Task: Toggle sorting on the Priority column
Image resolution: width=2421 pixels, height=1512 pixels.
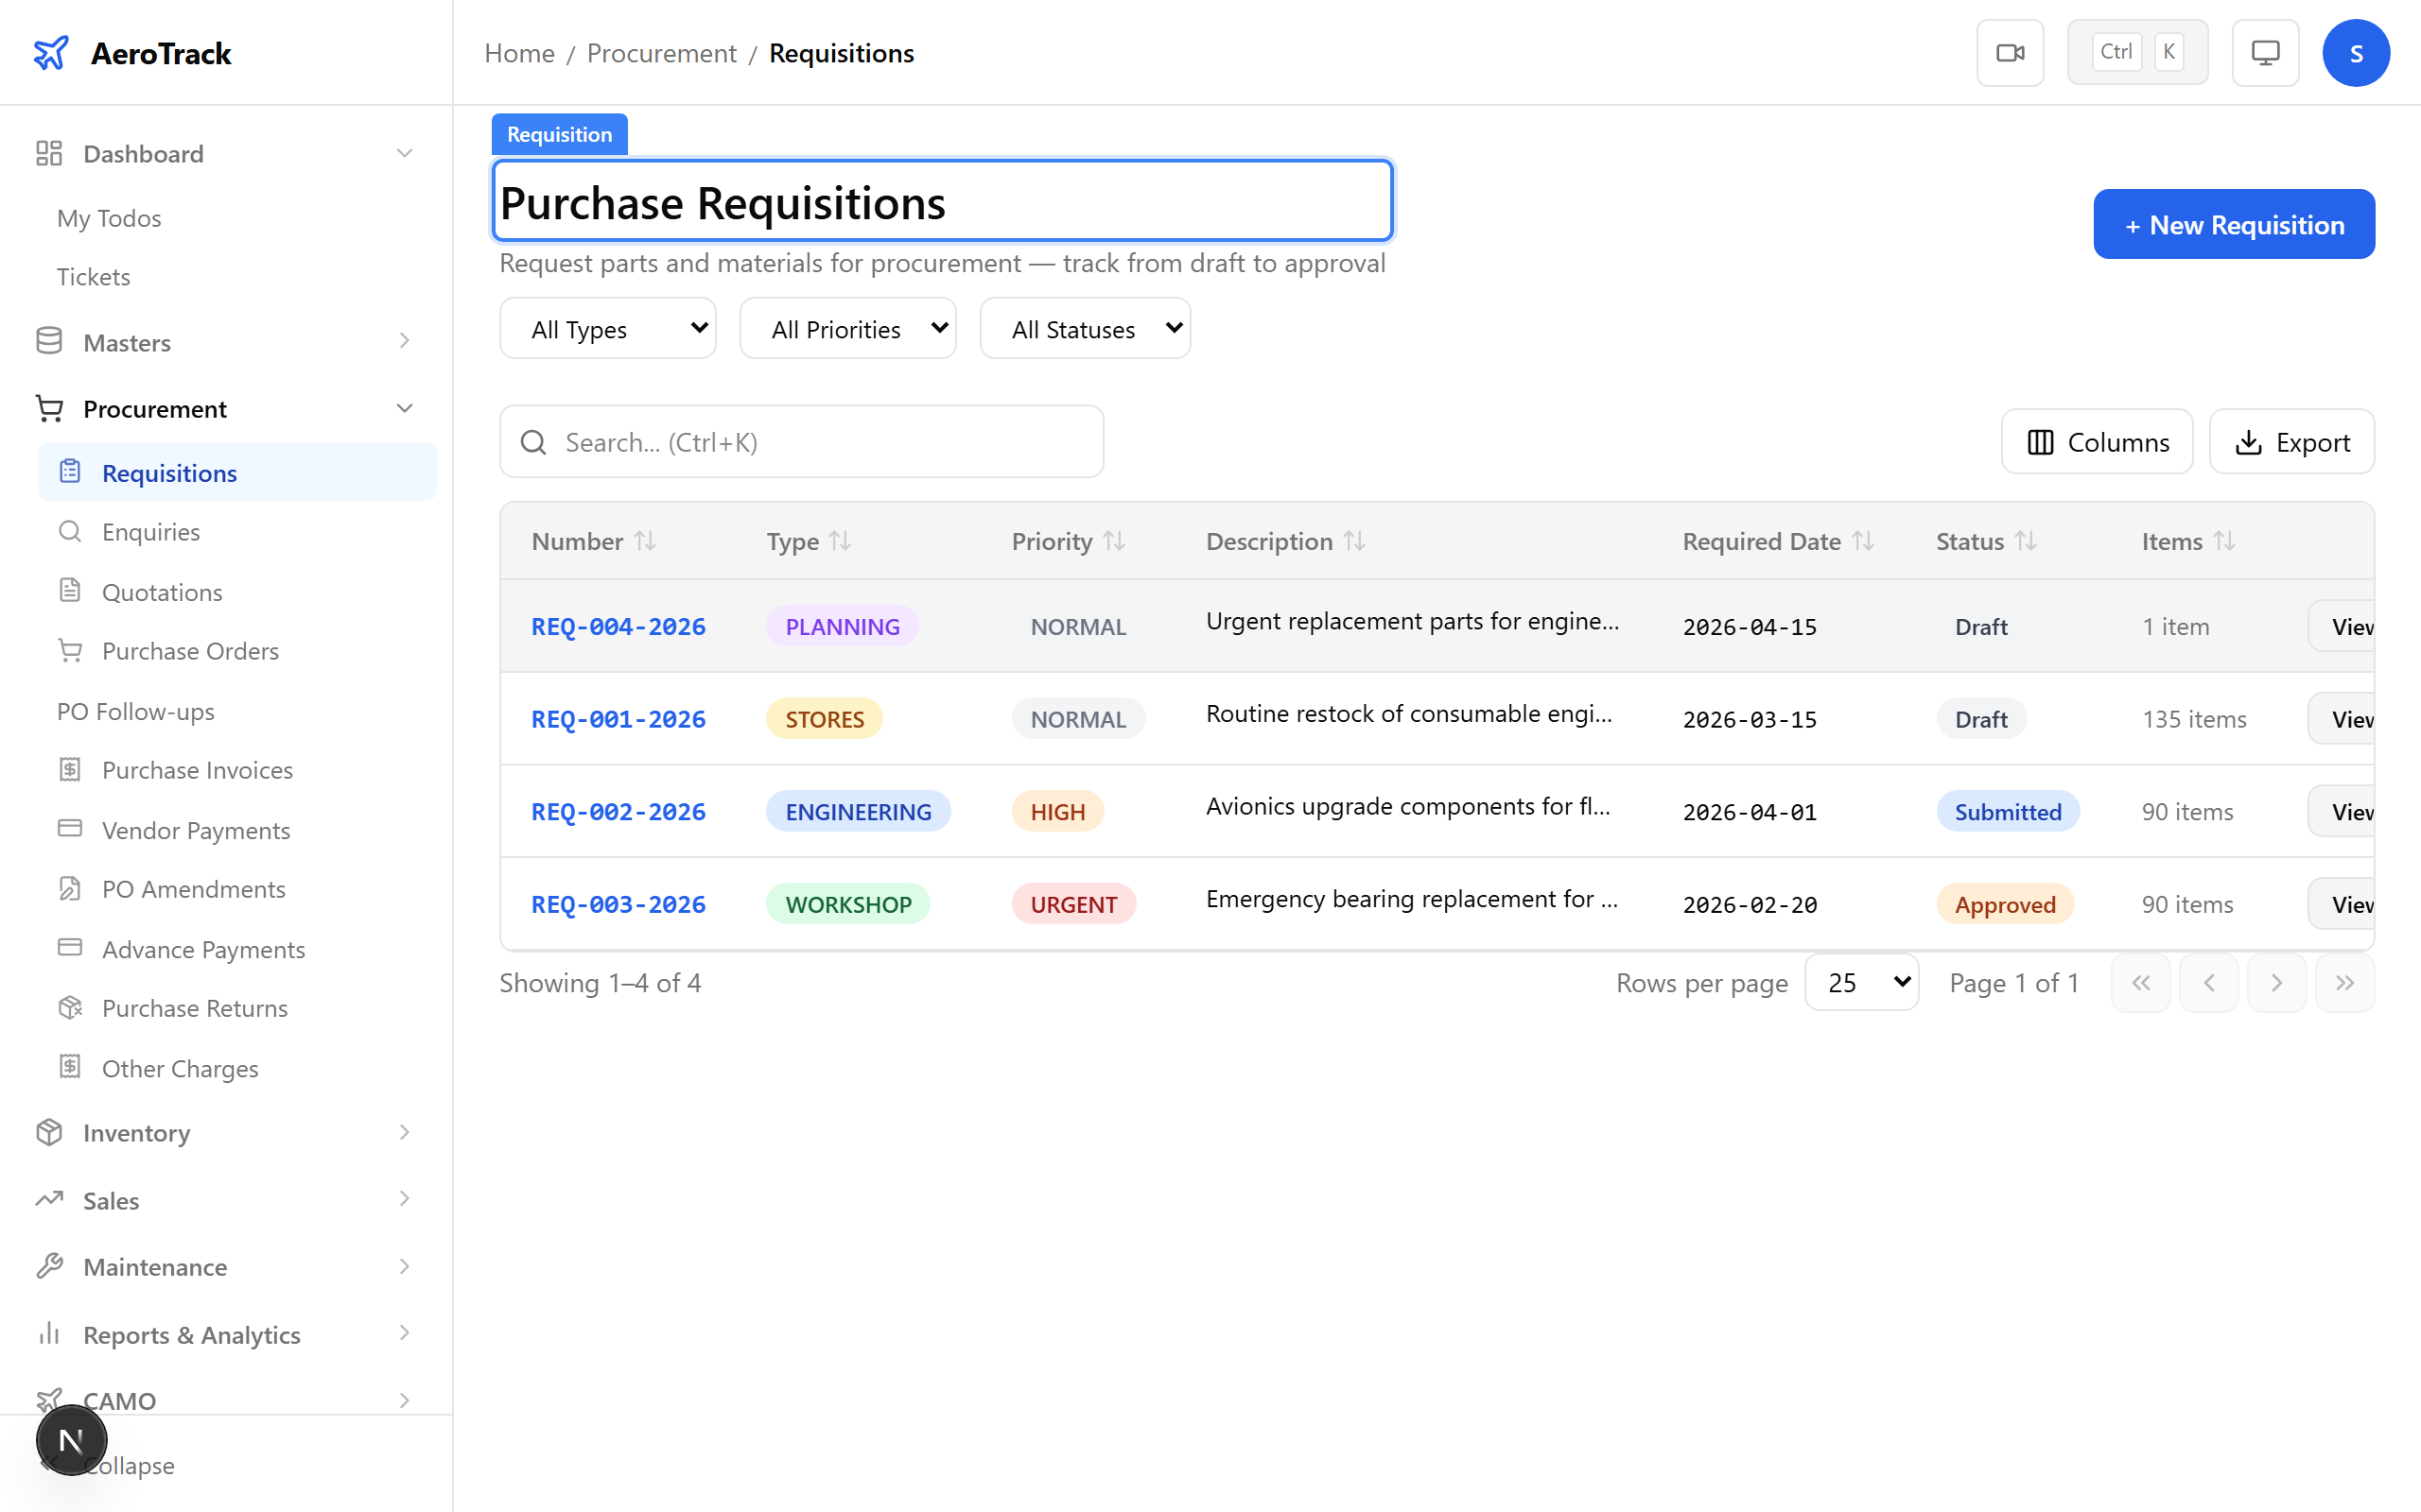Action: (1114, 540)
